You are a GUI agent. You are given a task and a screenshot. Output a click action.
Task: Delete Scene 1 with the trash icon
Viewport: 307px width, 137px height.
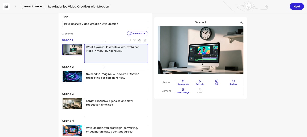[x=145, y=40]
